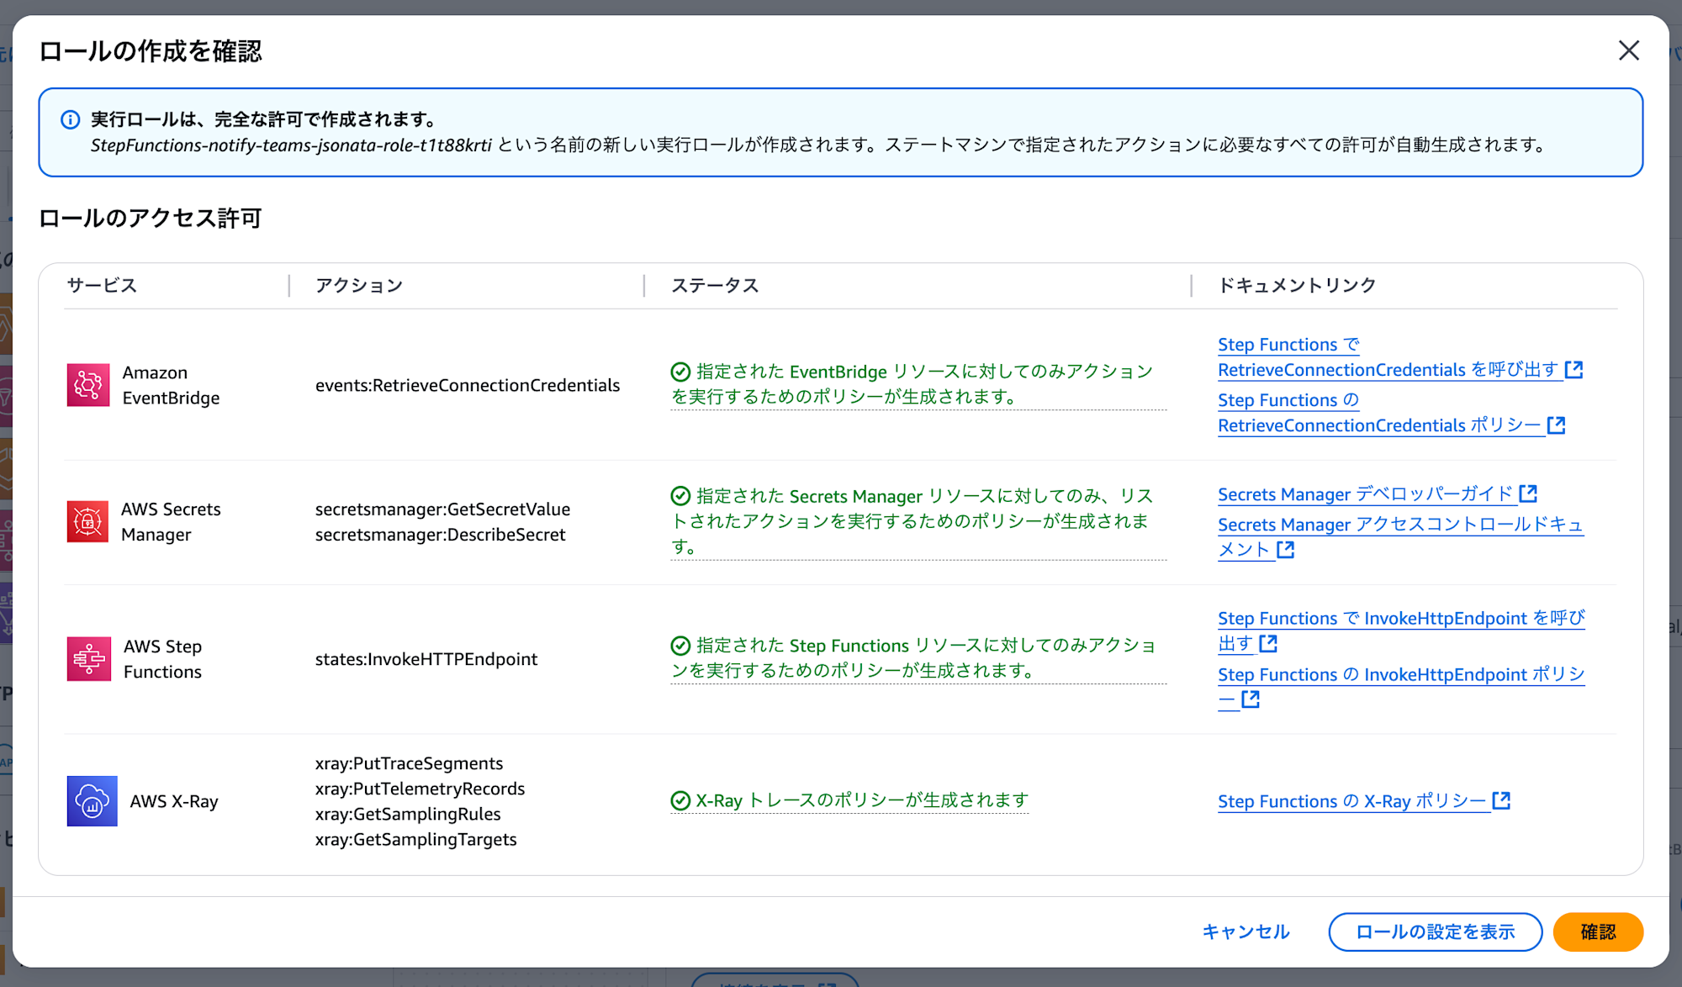The image size is (1682, 987).
Task: Click the info icon in the banner
Action: coord(71,119)
